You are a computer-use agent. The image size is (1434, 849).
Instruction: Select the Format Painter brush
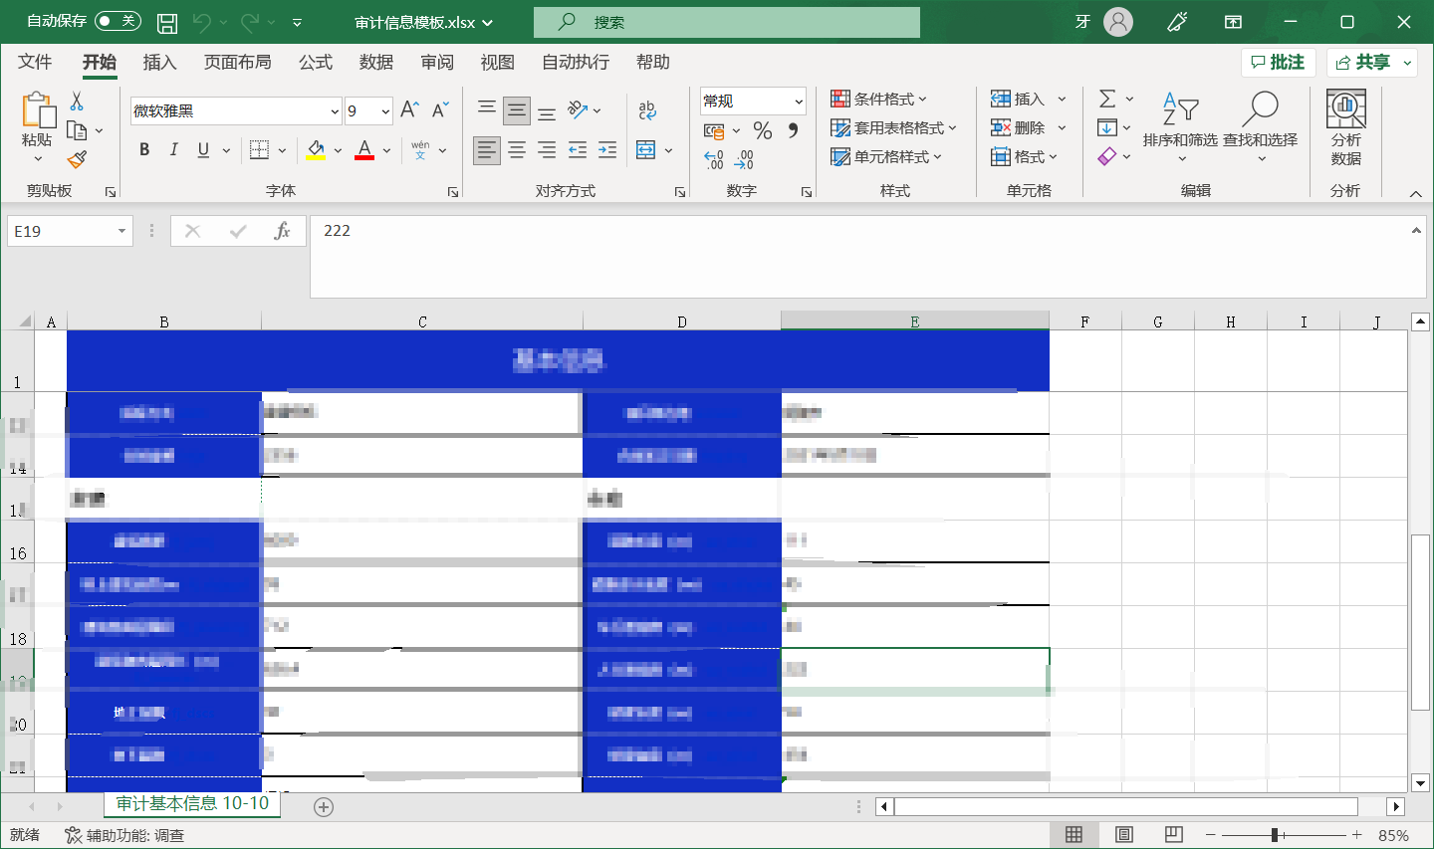[77, 159]
